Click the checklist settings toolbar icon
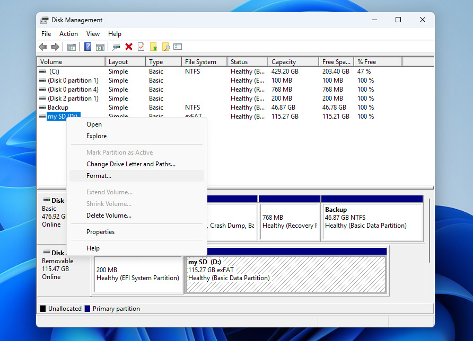 pyautogui.click(x=178, y=47)
